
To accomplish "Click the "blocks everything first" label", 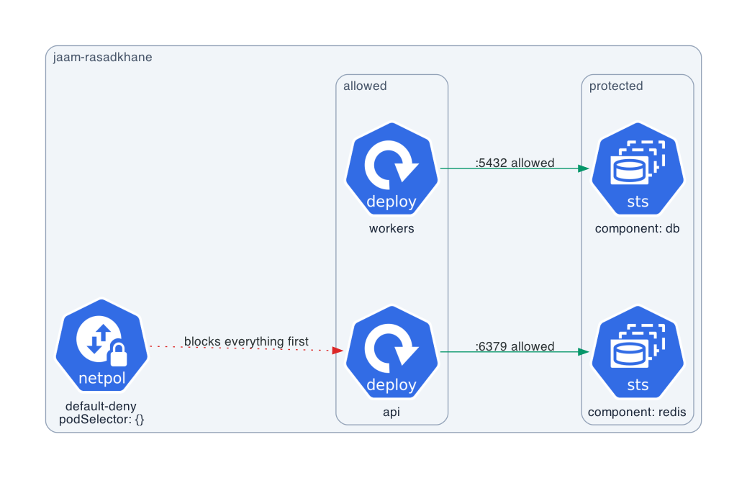I will (246, 341).
